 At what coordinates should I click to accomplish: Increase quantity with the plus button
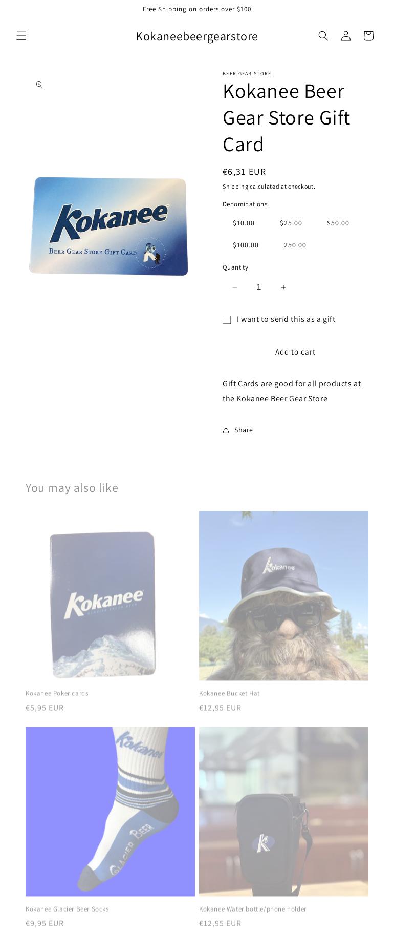tap(283, 287)
